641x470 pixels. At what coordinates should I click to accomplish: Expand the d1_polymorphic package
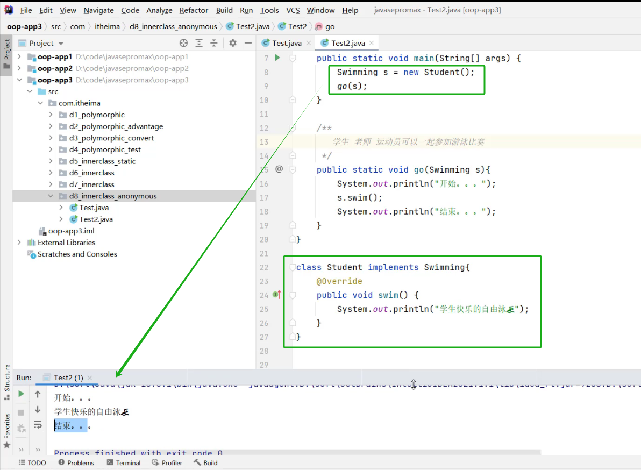click(x=51, y=115)
